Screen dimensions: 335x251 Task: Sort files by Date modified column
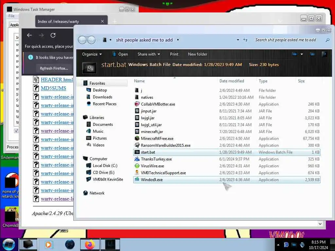coord(232,81)
